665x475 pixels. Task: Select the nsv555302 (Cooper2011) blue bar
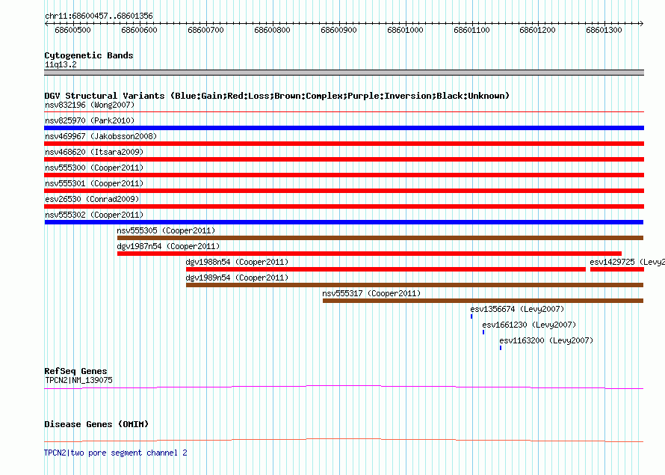pos(344,222)
